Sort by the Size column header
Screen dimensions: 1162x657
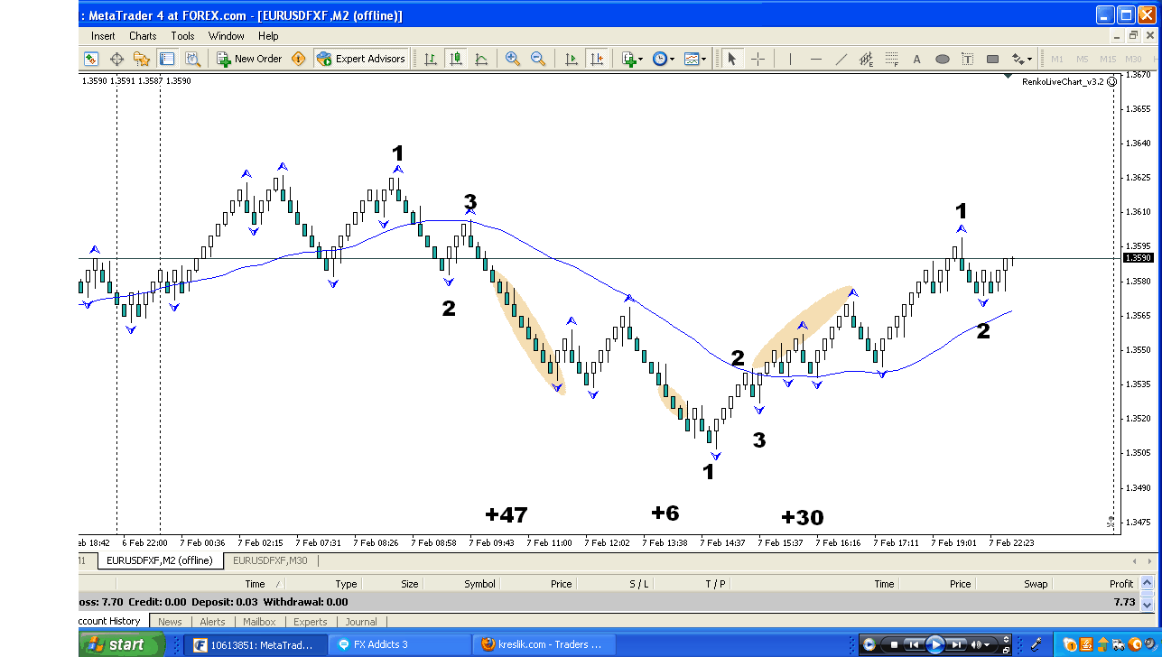point(410,584)
